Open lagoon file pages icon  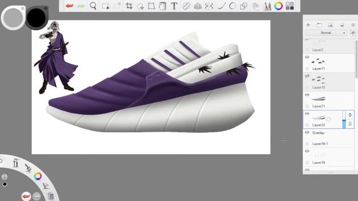[x=51, y=196]
